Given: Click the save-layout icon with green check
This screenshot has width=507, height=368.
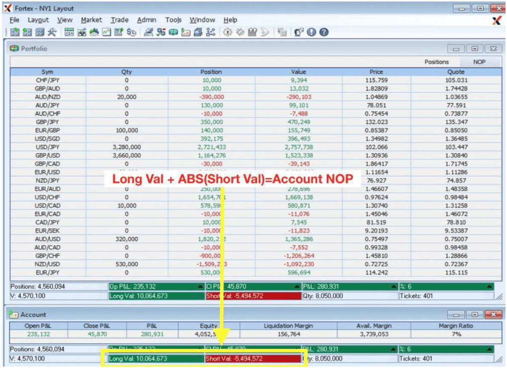Looking at the screenshot, I should pos(15,32).
